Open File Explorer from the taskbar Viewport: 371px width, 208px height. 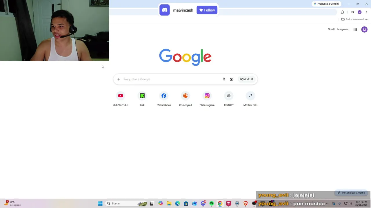point(169,203)
